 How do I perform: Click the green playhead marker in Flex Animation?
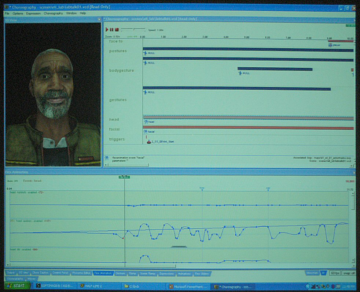tap(125, 177)
